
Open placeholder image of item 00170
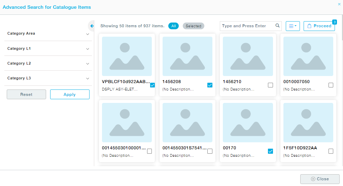(248, 122)
